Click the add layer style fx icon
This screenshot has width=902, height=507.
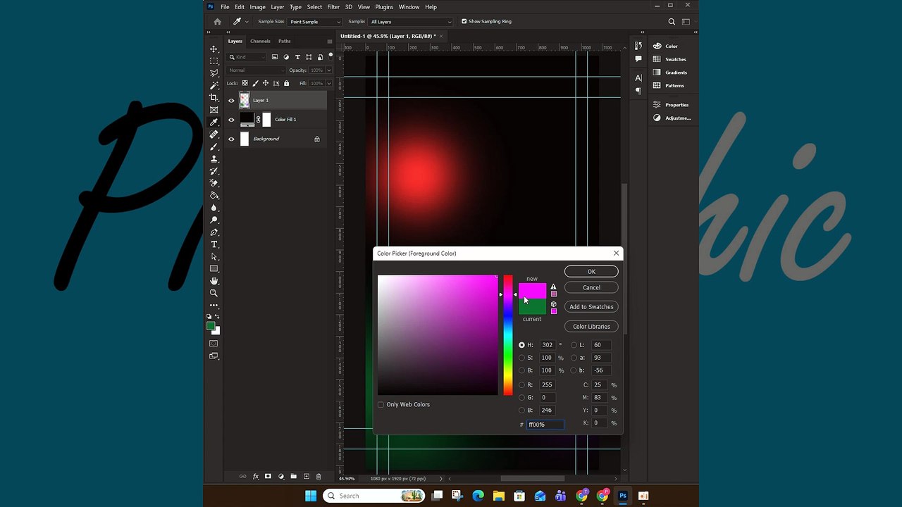256,477
